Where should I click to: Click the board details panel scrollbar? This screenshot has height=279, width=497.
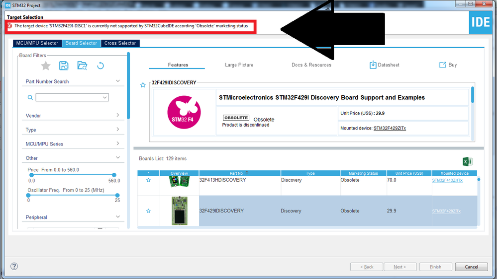tap(473, 95)
